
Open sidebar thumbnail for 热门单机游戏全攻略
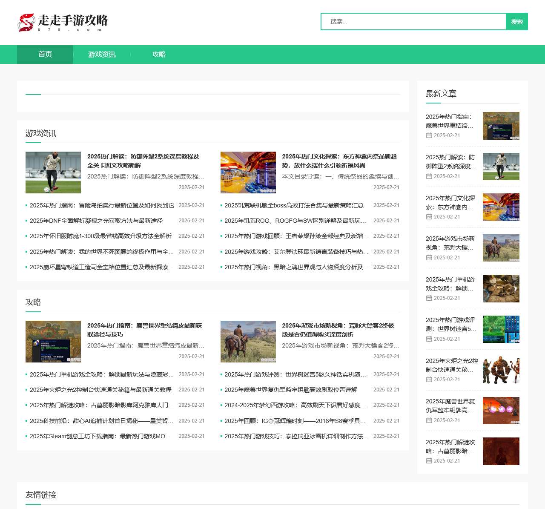click(x=501, y=288)
